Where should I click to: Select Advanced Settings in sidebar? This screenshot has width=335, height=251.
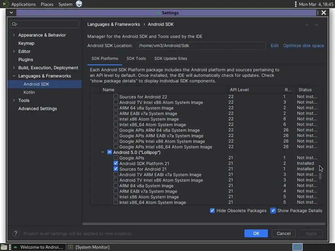(x=38, y=109)
